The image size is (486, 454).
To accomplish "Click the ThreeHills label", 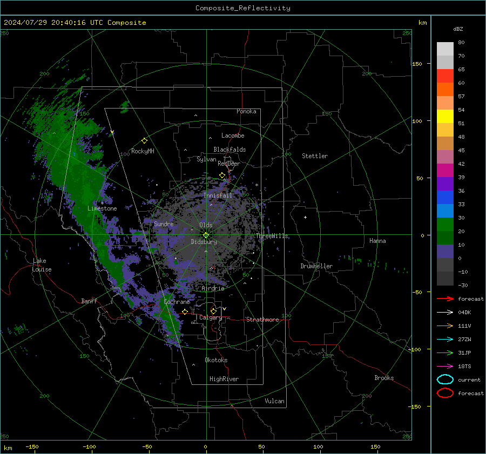I will [x=272, y=236].
